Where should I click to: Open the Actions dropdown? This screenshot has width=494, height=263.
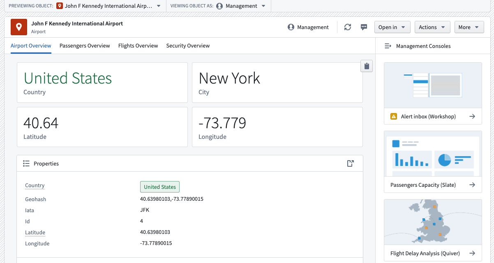coord(432,27)
